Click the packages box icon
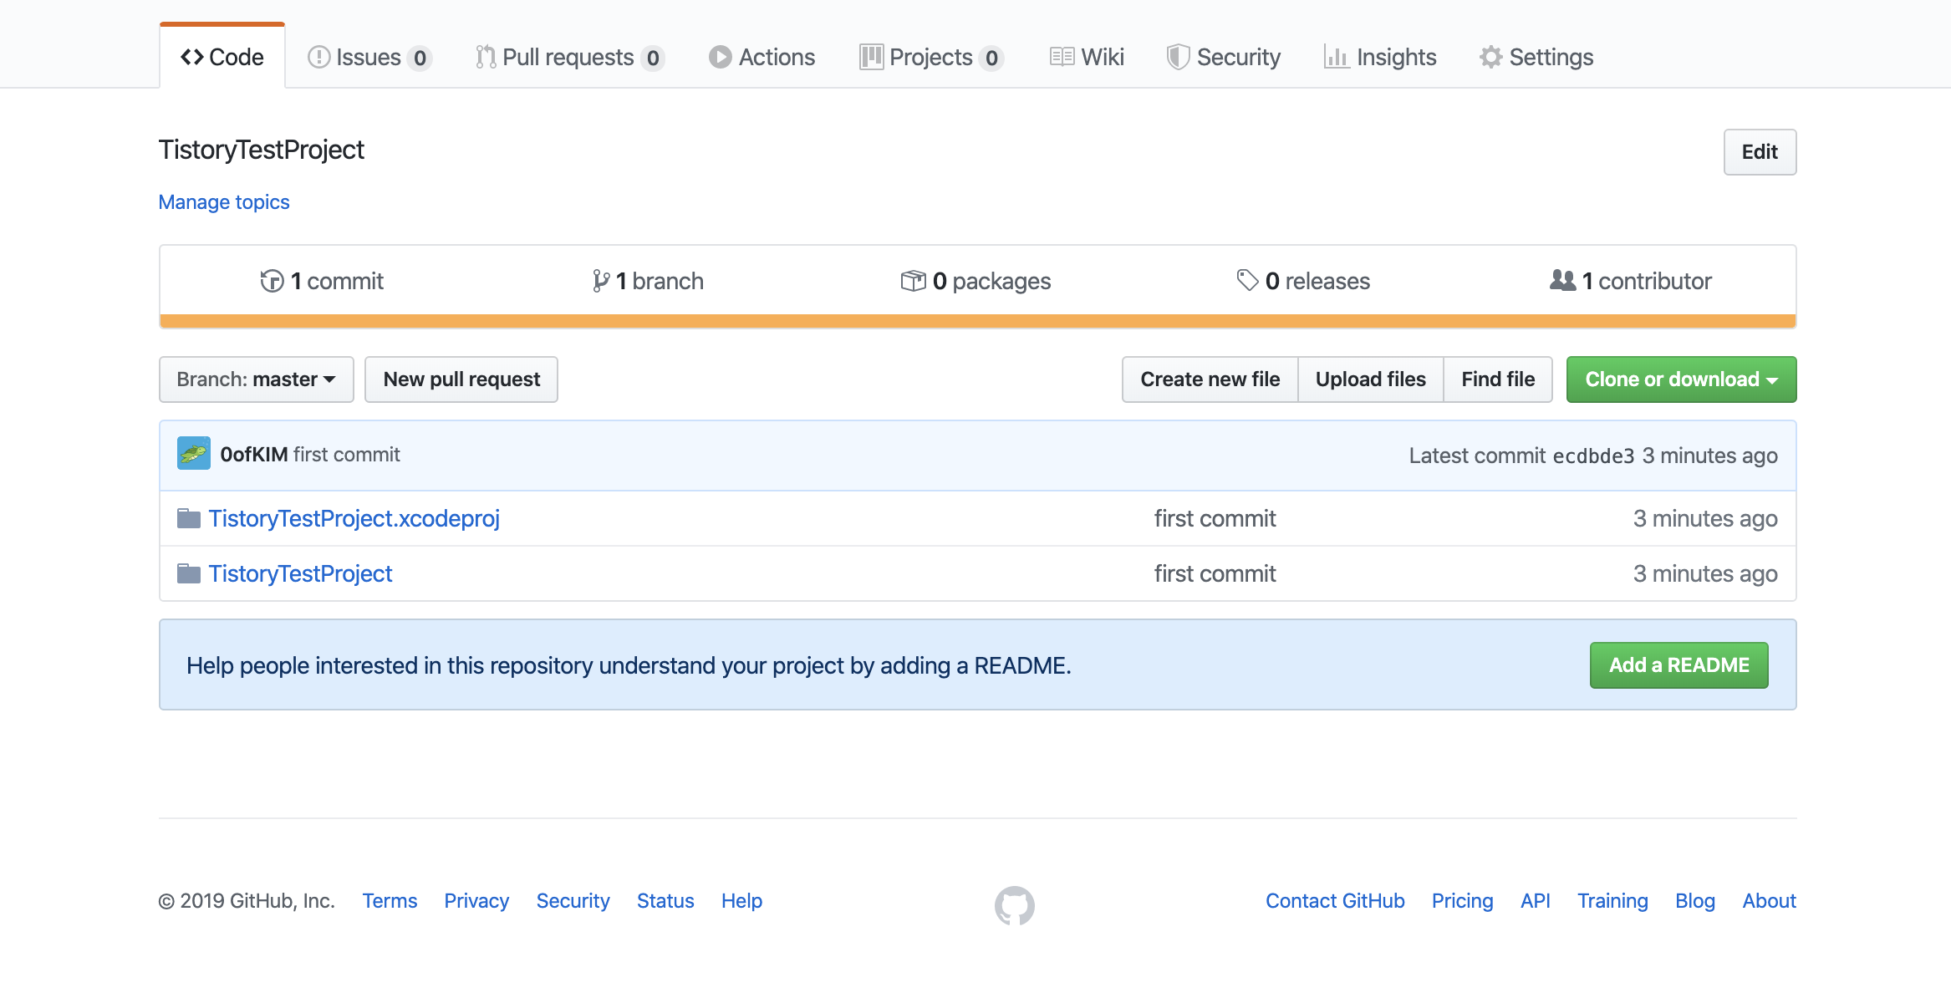This screenshot has height=998, width=1951. pos(913,281)
